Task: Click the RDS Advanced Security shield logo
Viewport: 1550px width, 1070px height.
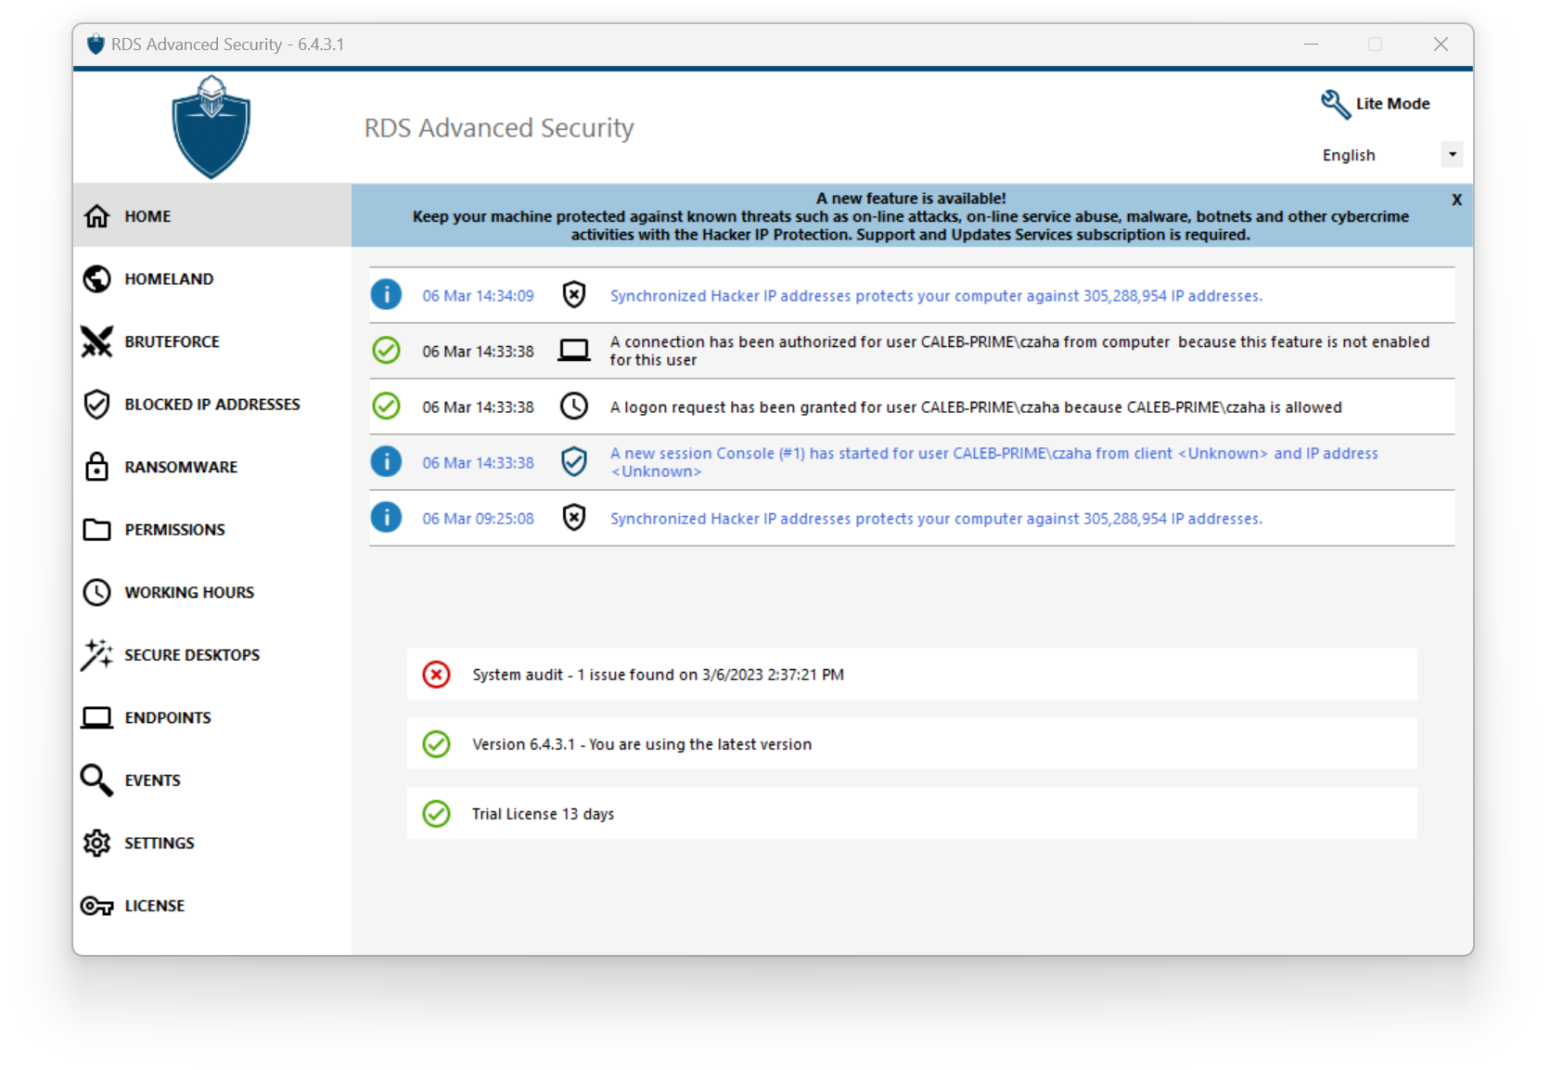Action: click(211, 127)
